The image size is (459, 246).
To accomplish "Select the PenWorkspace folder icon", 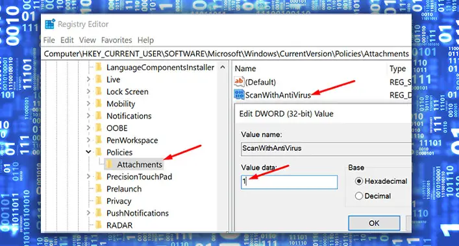I will tap(99, 140).
